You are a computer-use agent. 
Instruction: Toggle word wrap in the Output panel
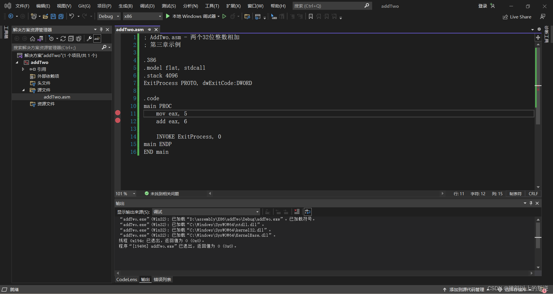click(308, 212)
